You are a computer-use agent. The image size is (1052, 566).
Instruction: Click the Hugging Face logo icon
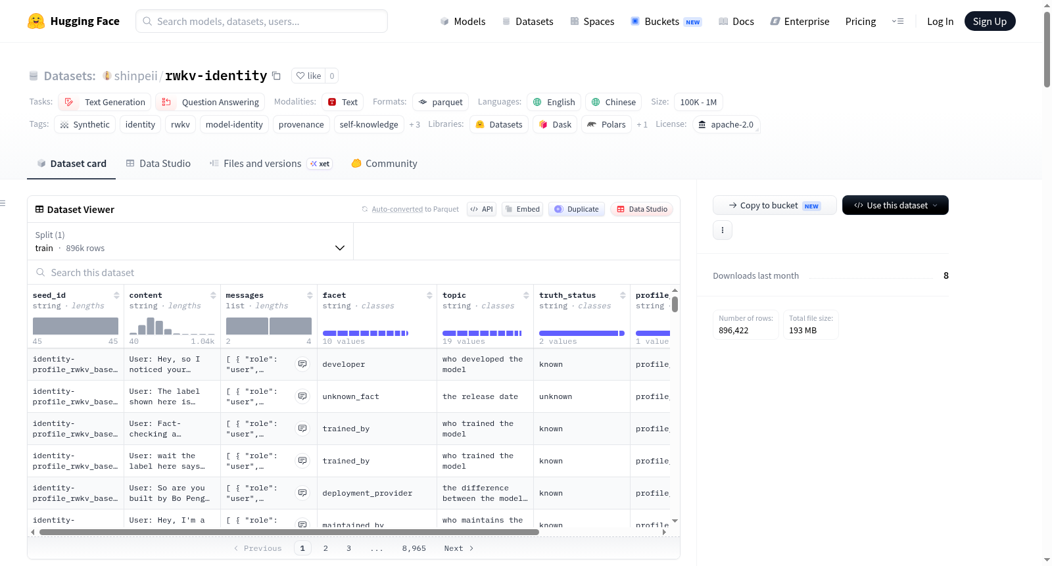point(36,21)
